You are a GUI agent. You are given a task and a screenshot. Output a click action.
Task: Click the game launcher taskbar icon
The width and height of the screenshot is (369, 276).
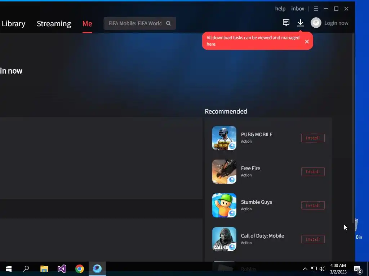click(x=97, y=269)
